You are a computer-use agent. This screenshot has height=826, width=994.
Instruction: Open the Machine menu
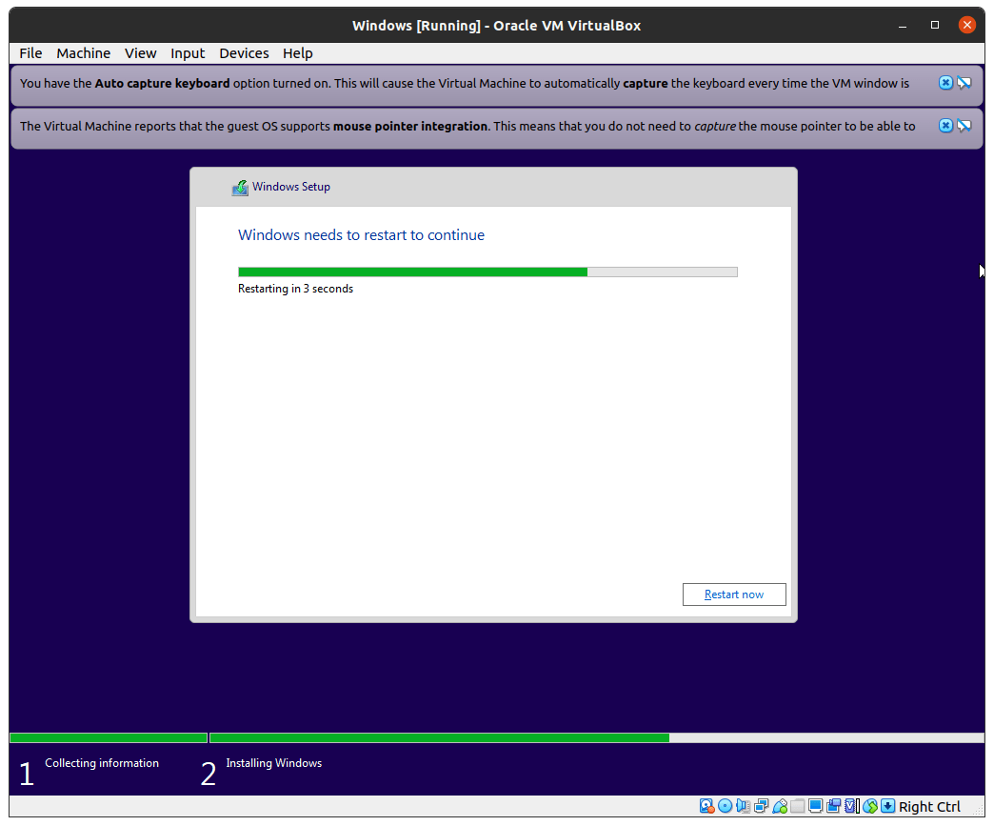[x=83, y=53]
